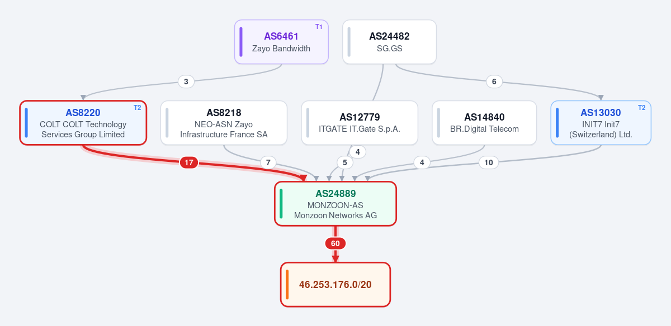Image resolution: width=671 pixels, height=326 pixels.
Task: Click the T2 badge on AS13030
Action: (x=641, y=108)
